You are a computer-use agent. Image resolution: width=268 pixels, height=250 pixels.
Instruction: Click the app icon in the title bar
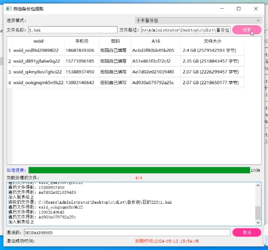(9, 9)
